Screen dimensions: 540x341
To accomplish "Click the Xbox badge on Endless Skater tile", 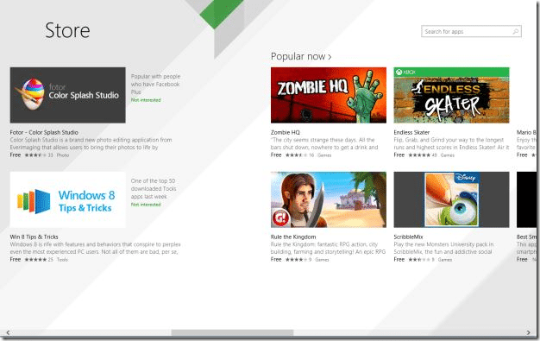I will 405,72.
